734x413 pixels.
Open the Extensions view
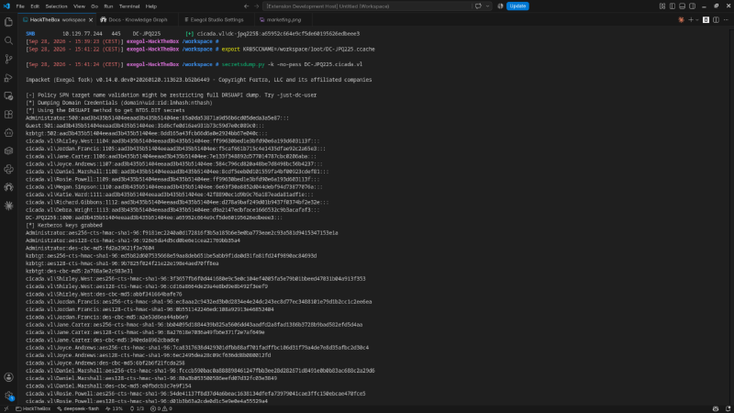[x=8, y=114]
